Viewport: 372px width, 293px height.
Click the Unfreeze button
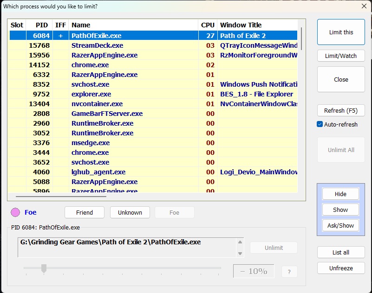click(x=341, y=268)
